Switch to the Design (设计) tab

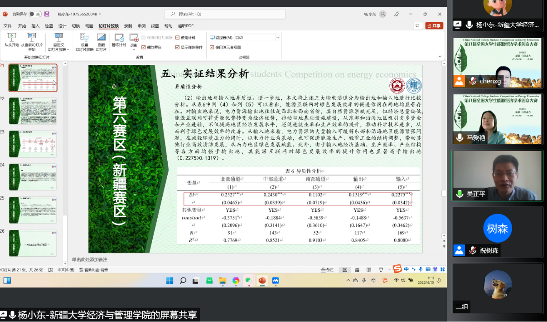coord(62,26)
